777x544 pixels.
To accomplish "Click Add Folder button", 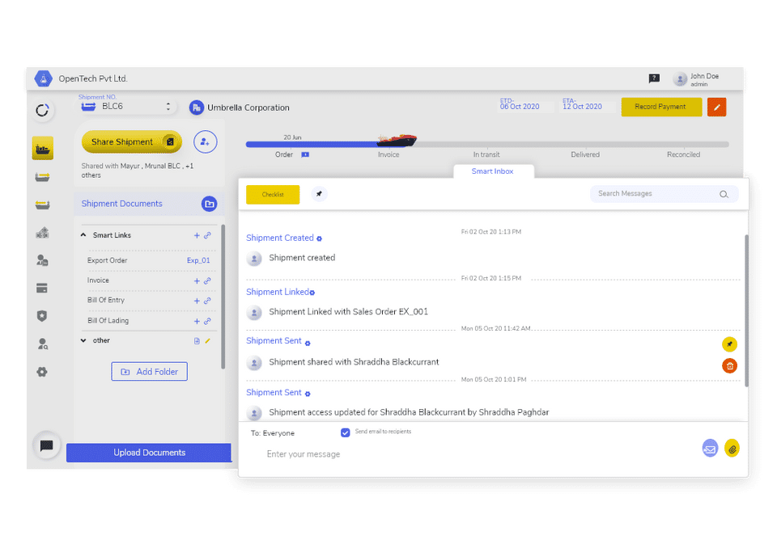I will (149, 372).
